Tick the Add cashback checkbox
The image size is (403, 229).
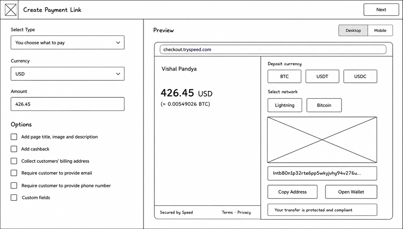(x=14, y=149)
